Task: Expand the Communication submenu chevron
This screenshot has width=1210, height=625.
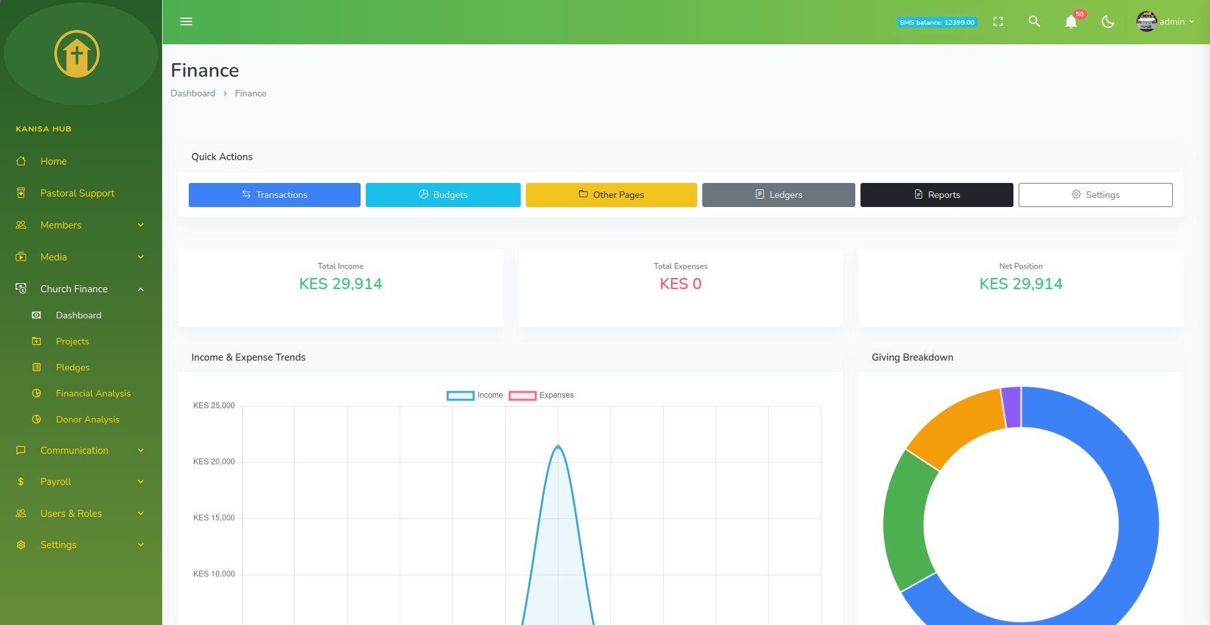Action: (141, 450)
